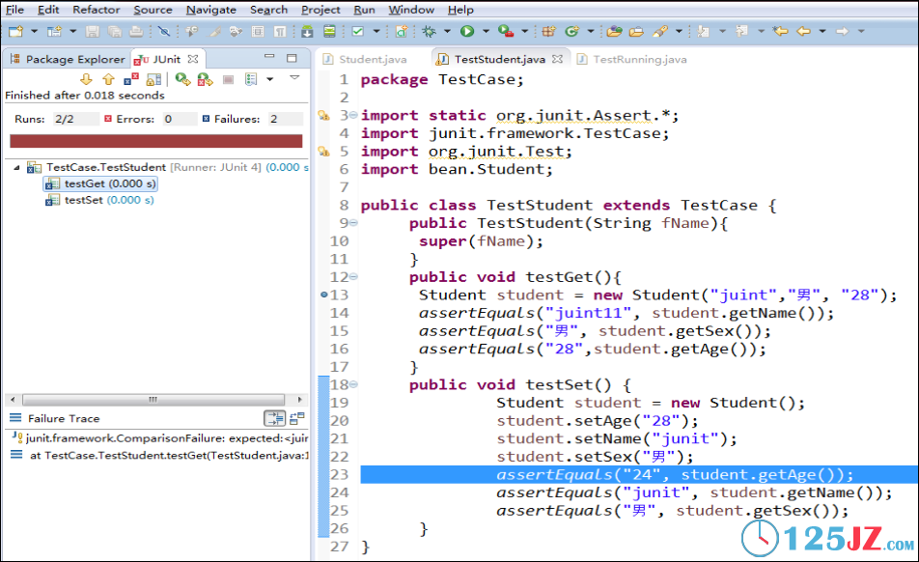
Task: Open Test Run History dropdown arrow
Action: tap(270, 79)
